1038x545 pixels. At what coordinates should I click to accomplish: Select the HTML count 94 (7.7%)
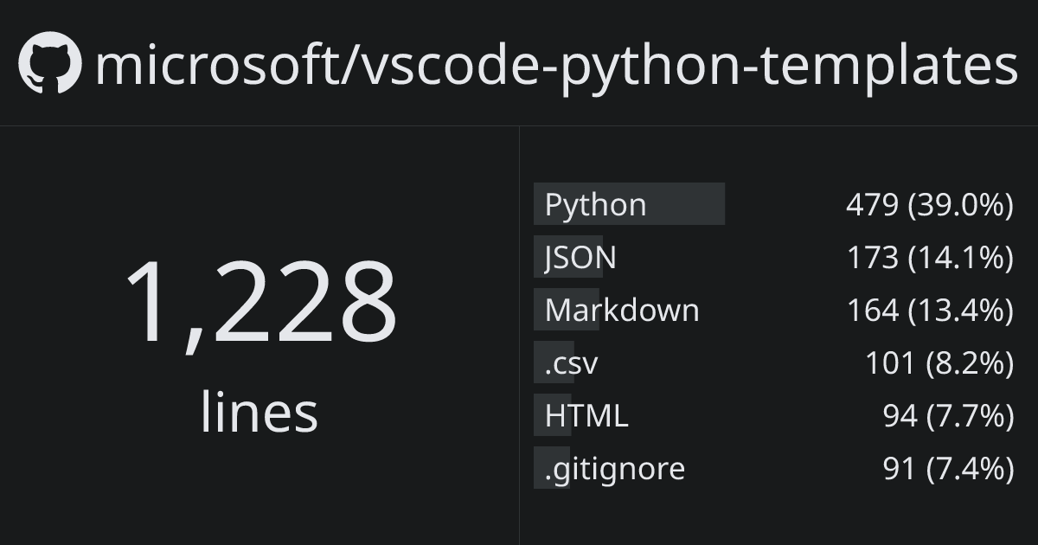pos(948,416)
